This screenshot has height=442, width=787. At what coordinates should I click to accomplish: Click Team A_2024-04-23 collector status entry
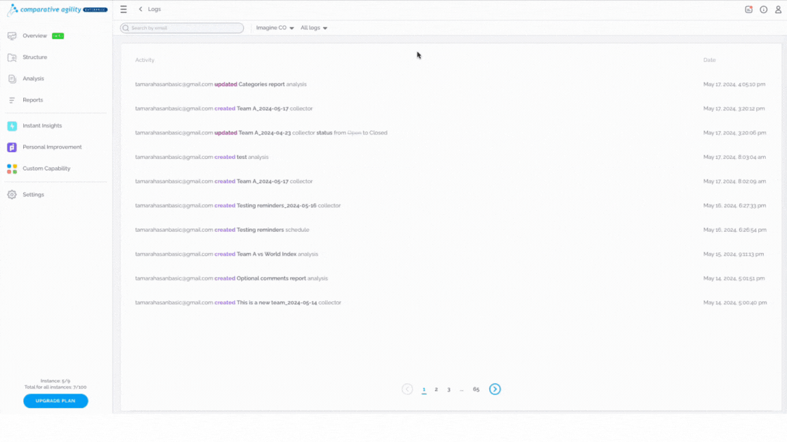coord(261,133)
